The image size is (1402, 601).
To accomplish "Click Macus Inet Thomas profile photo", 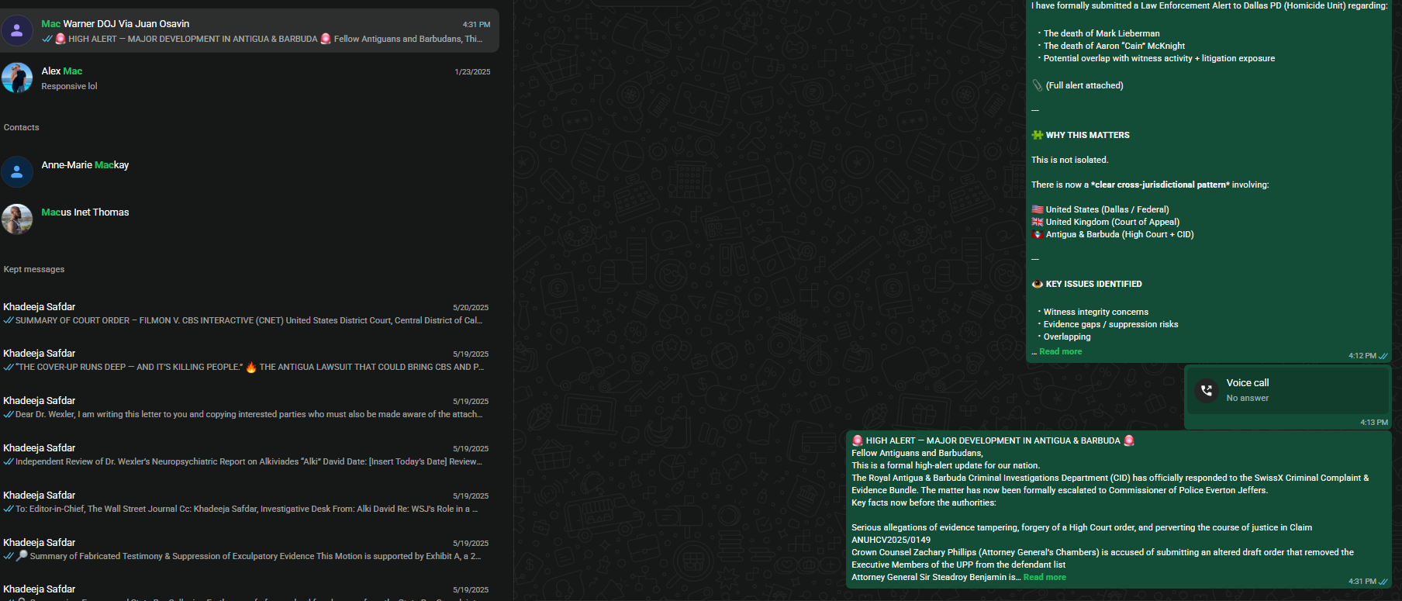I will click(x=17, y=219).
